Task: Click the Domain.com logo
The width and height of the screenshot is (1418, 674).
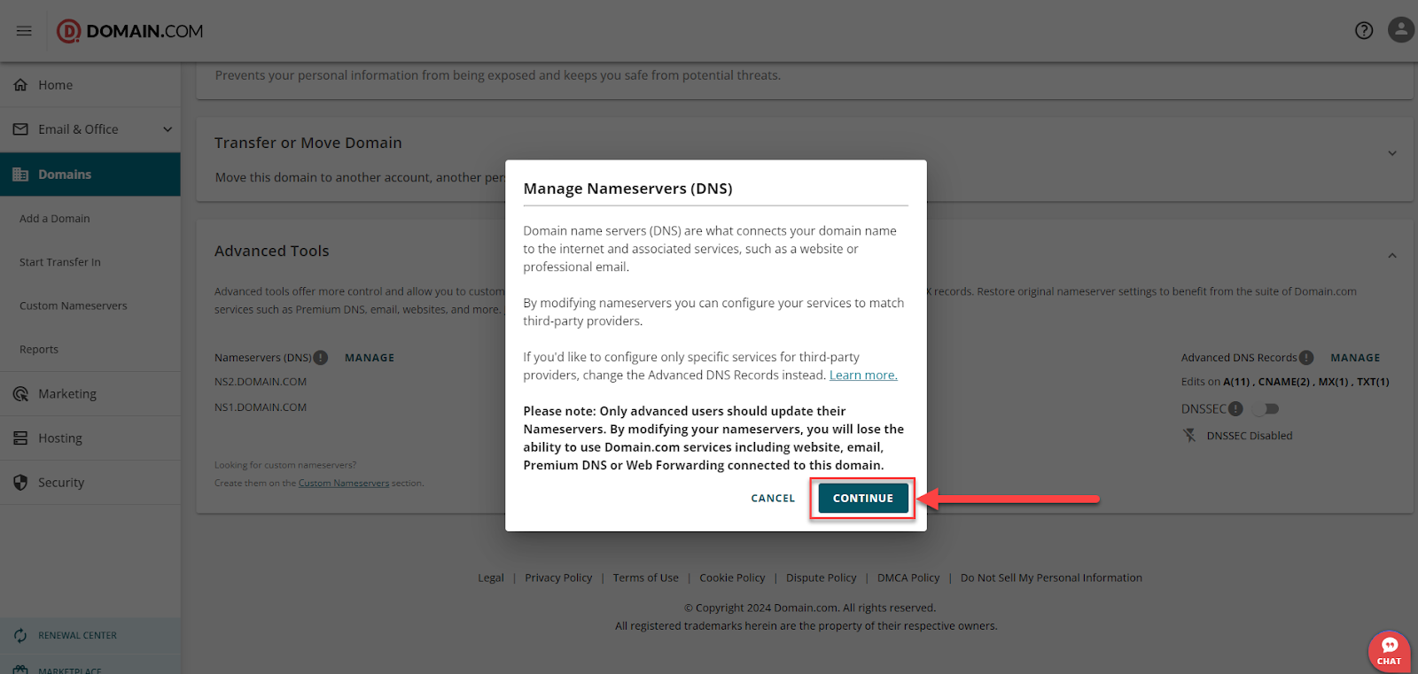Action: coord(130,31)
